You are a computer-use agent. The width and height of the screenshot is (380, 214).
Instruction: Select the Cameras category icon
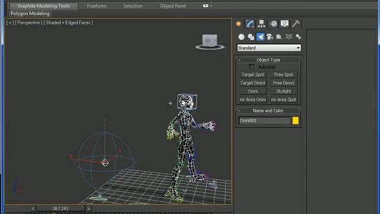[270, 37]
